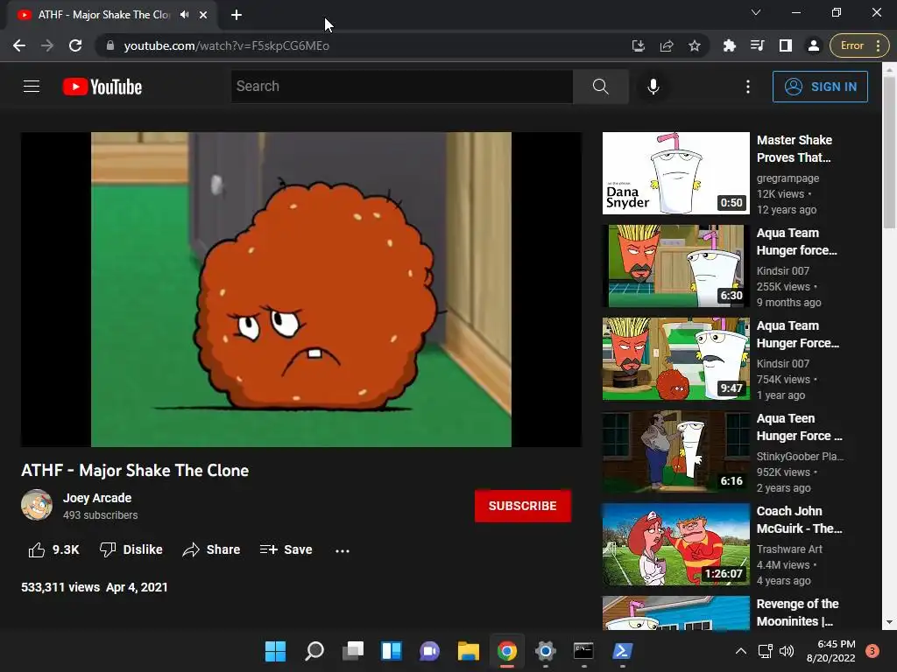This screenshot has height=672, width=897.
Task: Open the 6:30 Aqua Team thumbnail
Action: click(675, 266)
